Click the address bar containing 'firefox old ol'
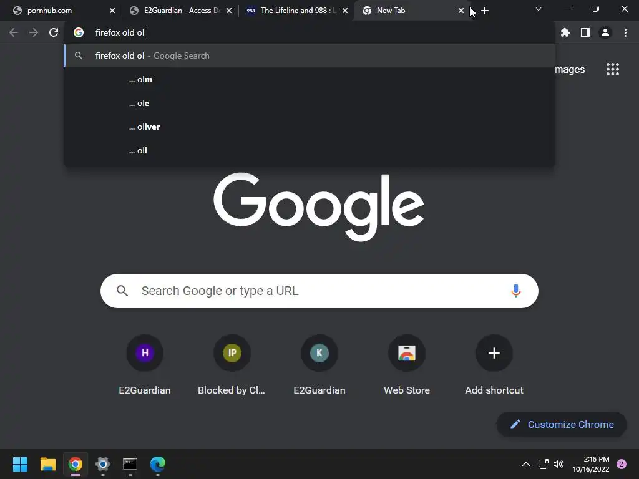This screenshot has height=479, width=639. coord(310,32)
